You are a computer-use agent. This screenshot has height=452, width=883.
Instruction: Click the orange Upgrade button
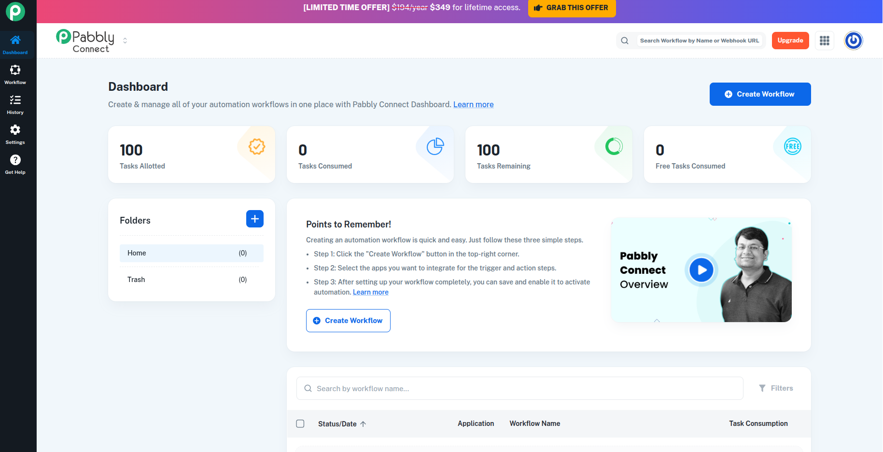click(790, 41)
